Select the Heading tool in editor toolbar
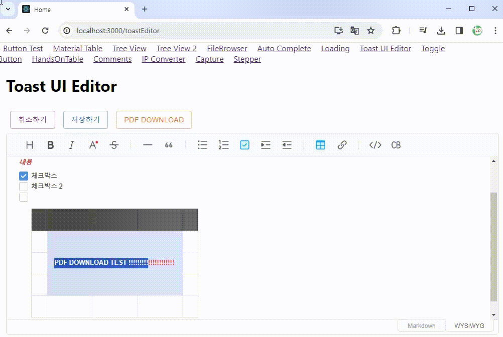503x337 pixels. (x=30, y=145)
